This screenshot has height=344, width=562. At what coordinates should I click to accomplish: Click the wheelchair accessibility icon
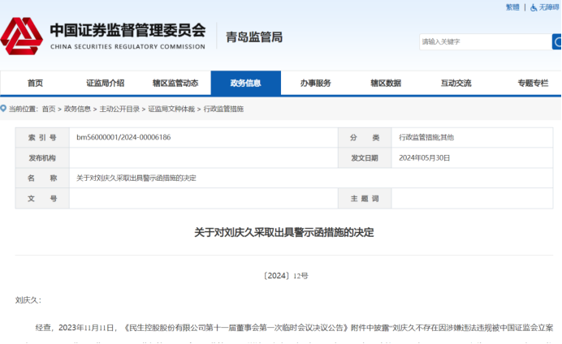coord(533,7)
